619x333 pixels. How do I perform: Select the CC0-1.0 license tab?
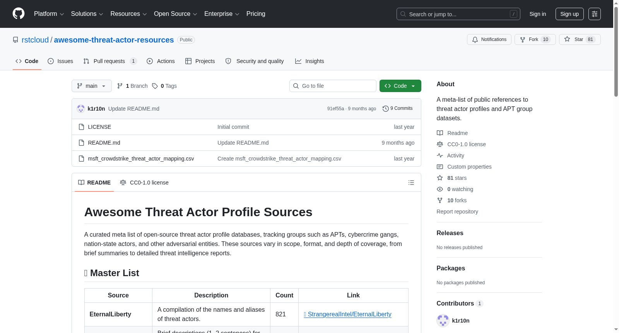click(x=144, y=183)
